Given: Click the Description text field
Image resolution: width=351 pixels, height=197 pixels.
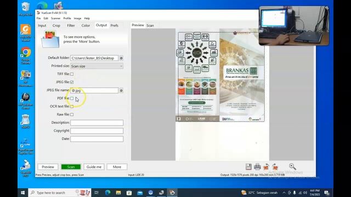Looking at the screenshot, I should 97,123.
